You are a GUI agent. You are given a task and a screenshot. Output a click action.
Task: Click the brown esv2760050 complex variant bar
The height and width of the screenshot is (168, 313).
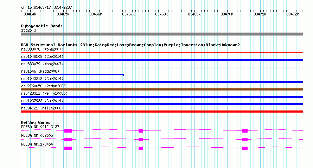162,89
